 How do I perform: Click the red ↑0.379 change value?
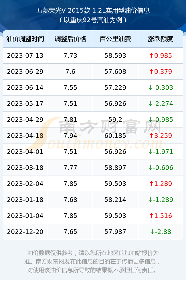(x=161, y=72)
